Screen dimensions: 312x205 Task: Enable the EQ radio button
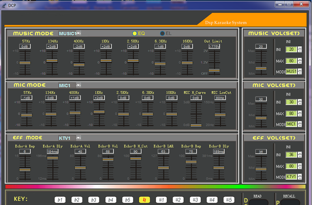135,34
